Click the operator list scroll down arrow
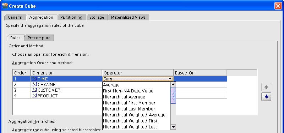 [x=173, y=127]
